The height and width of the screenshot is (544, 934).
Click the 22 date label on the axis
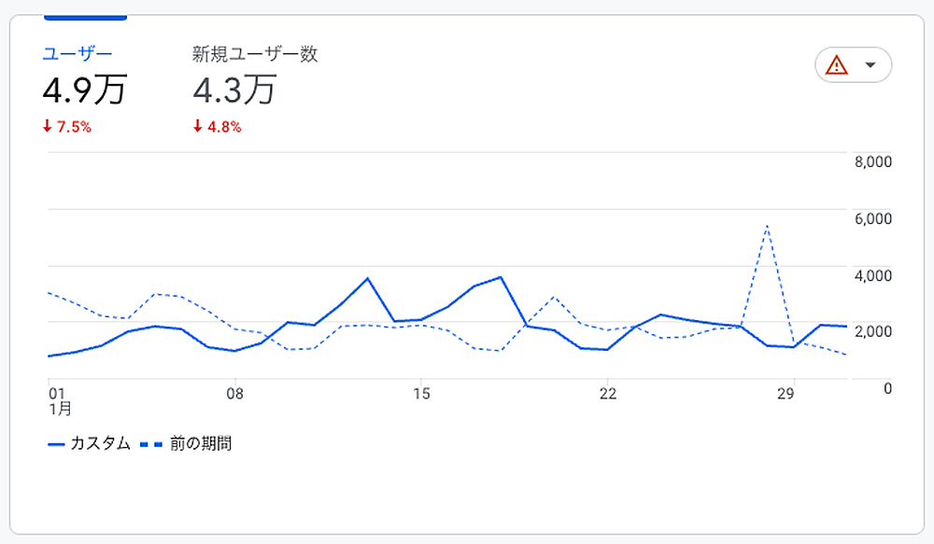tap(607, 394)
